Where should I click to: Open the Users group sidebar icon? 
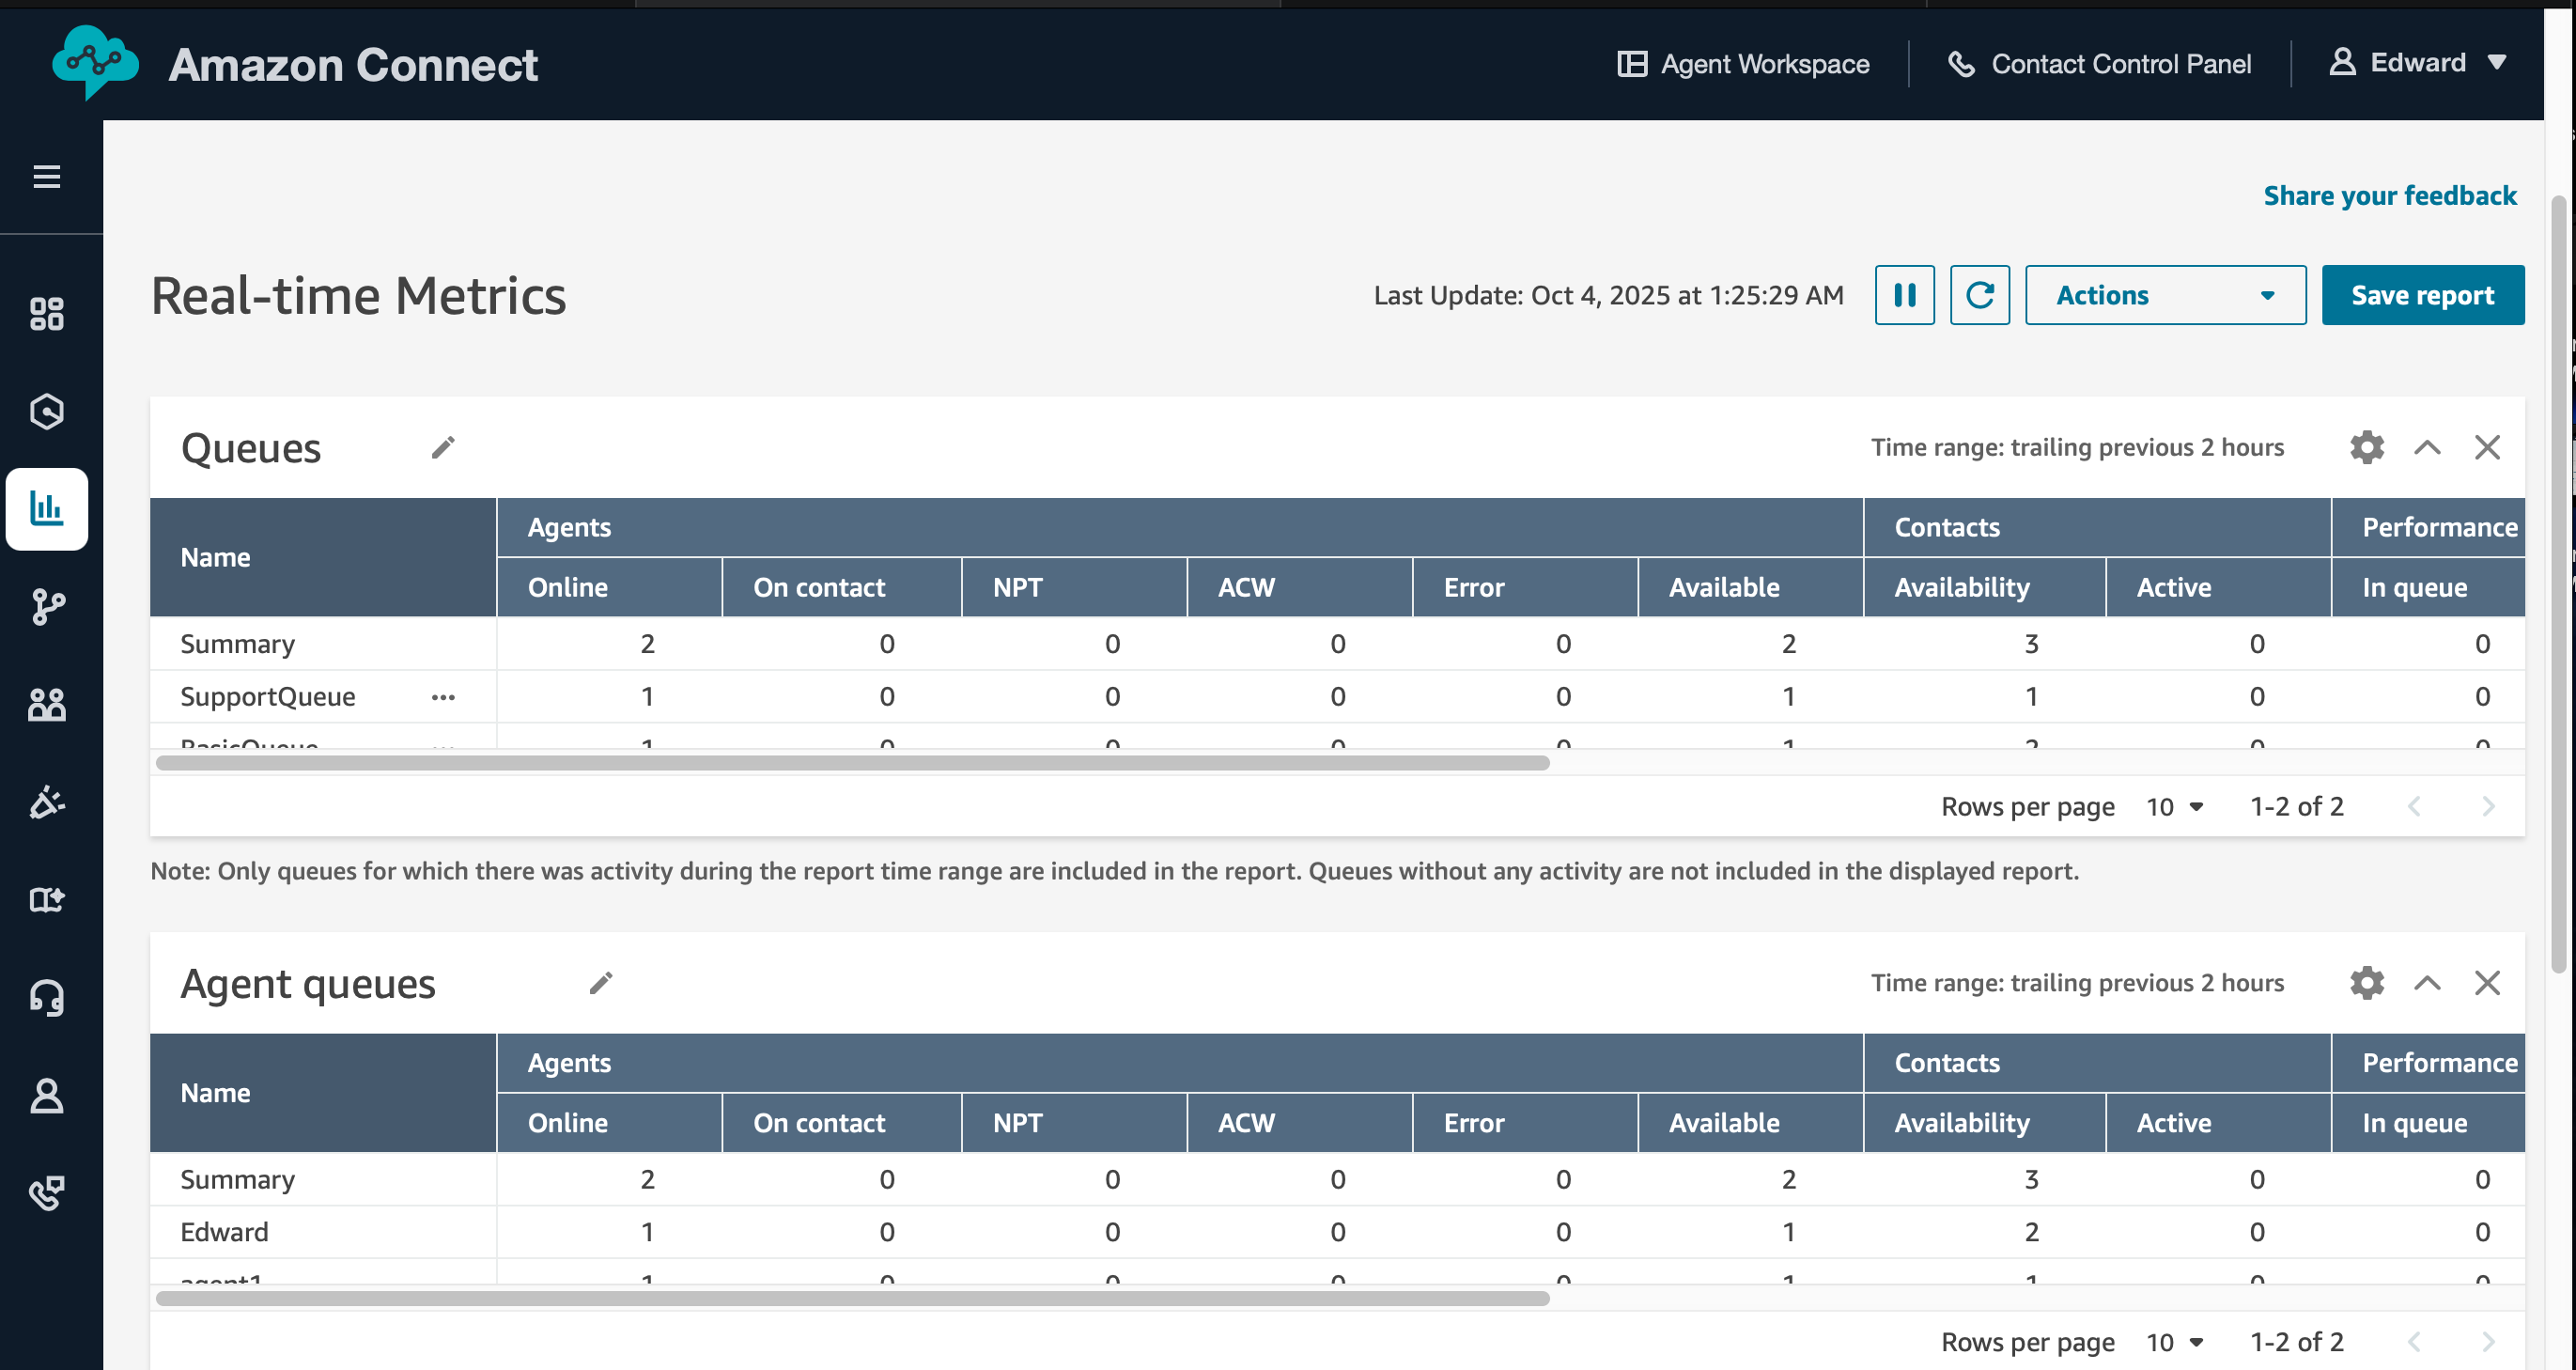tap(46, 705)
